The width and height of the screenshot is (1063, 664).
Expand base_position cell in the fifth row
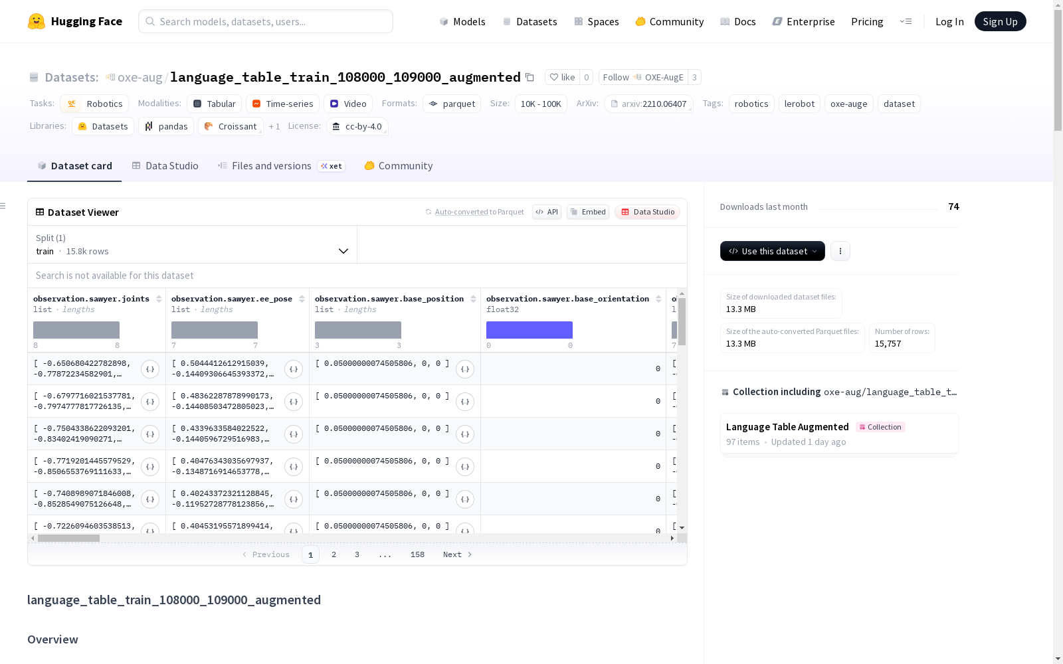click(465, 499)
